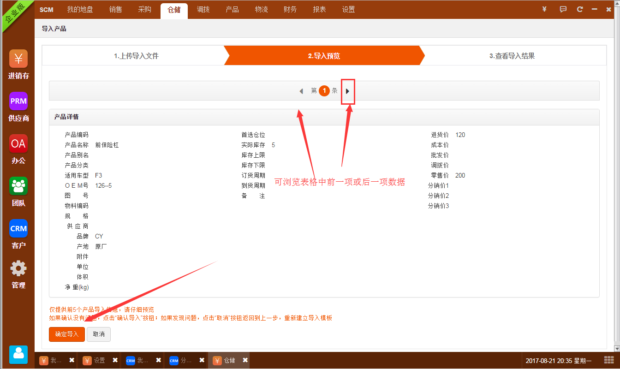Open the 管理 gear icon
620x369 pixels.
(18, 269)
